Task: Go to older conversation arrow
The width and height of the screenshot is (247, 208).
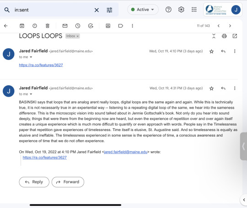Action: coord(230,26)
